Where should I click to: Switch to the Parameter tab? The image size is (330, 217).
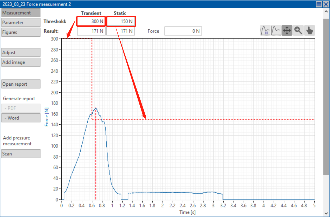[21, 23]
